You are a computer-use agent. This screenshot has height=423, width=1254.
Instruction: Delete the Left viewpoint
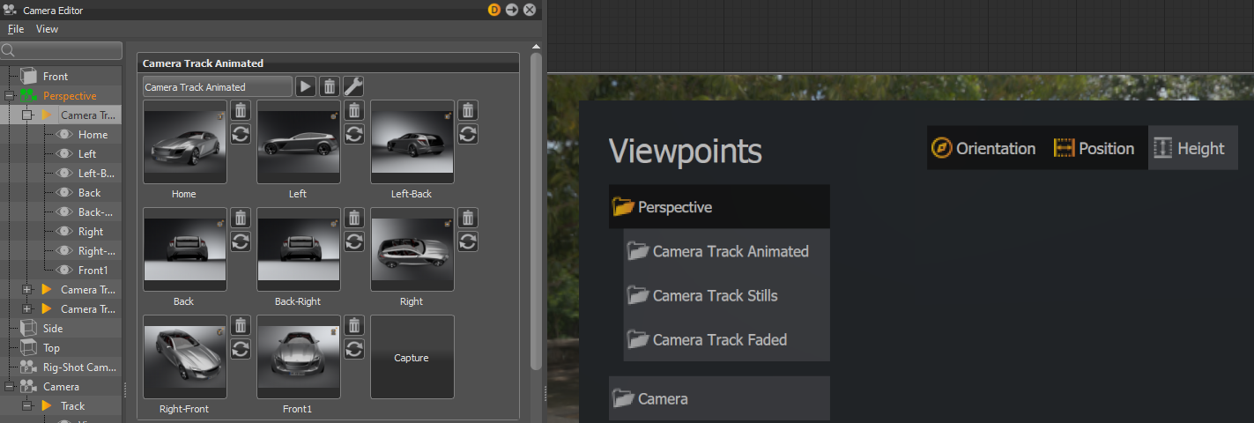[354, 110]
